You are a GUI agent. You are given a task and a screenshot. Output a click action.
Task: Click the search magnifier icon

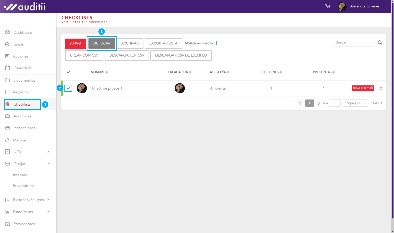pos(380,43)
